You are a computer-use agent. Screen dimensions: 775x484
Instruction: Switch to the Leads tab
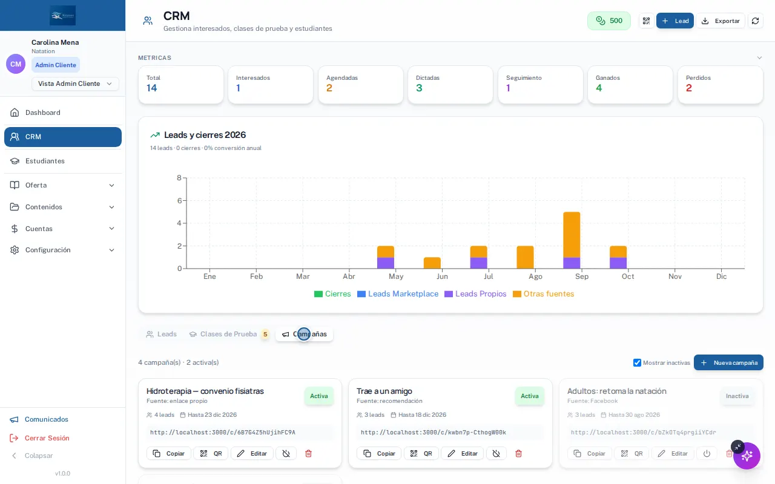(x=161, y=334)
